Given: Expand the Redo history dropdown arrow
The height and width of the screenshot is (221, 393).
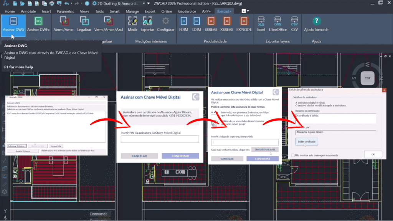Looking at the screenshot, I should (82, 3).
